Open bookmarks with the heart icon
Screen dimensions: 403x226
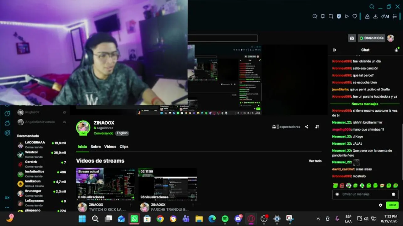(355, 16)
